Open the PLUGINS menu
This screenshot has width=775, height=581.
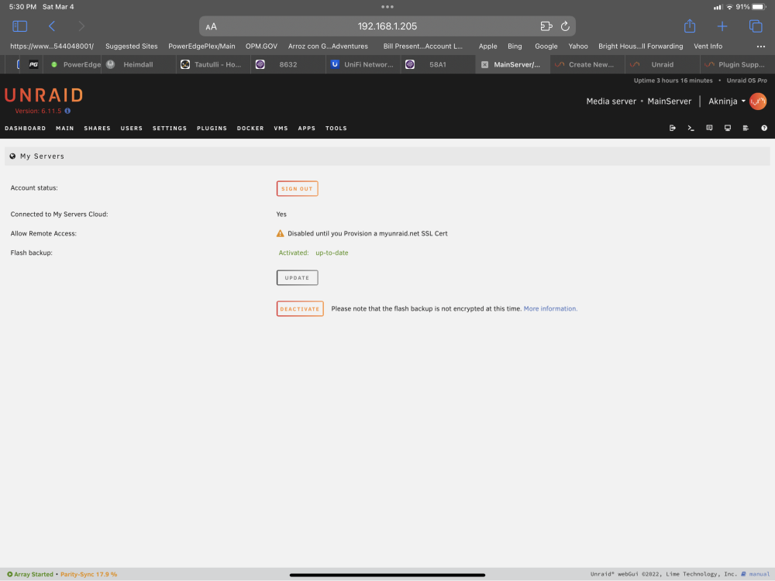click(x=212, y=129)
